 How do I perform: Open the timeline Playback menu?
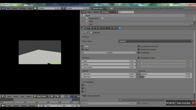click(x=32, y=106)
